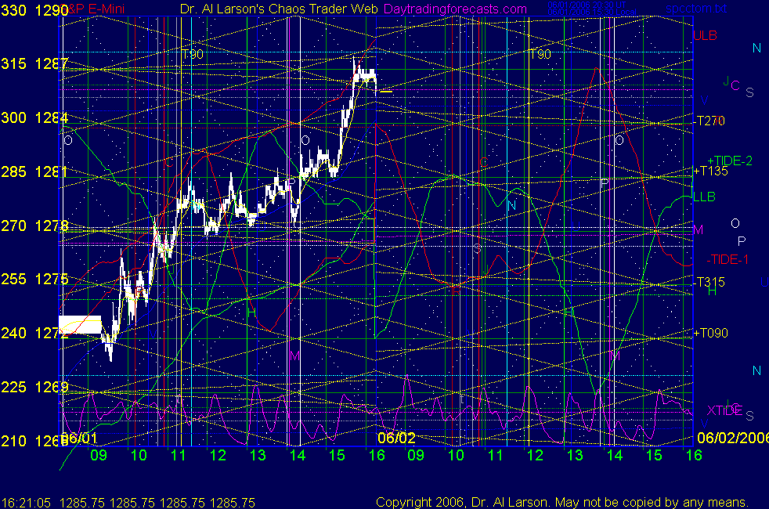Click the red ULB label
Screen dimensions: 769x509
[x=706, y=36]
